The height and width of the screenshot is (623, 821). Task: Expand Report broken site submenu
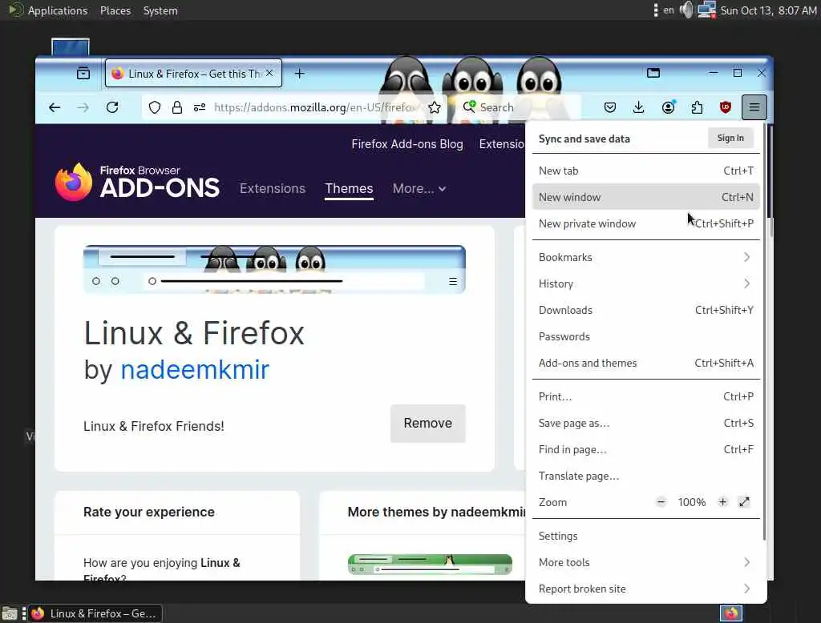tap(645, 589)
